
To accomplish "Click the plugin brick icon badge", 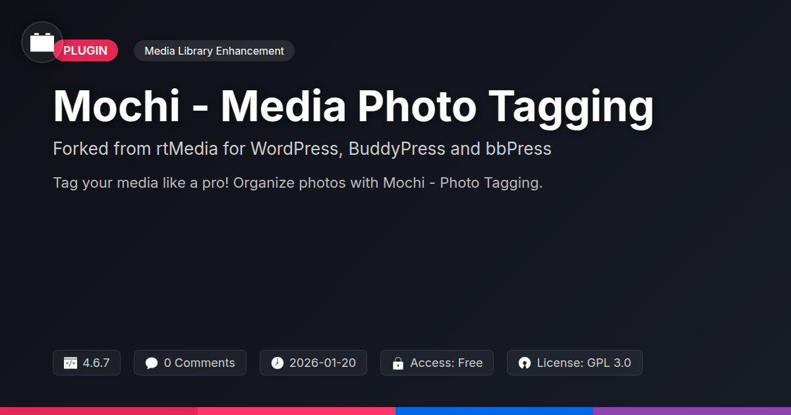I will tap(42, 42).
